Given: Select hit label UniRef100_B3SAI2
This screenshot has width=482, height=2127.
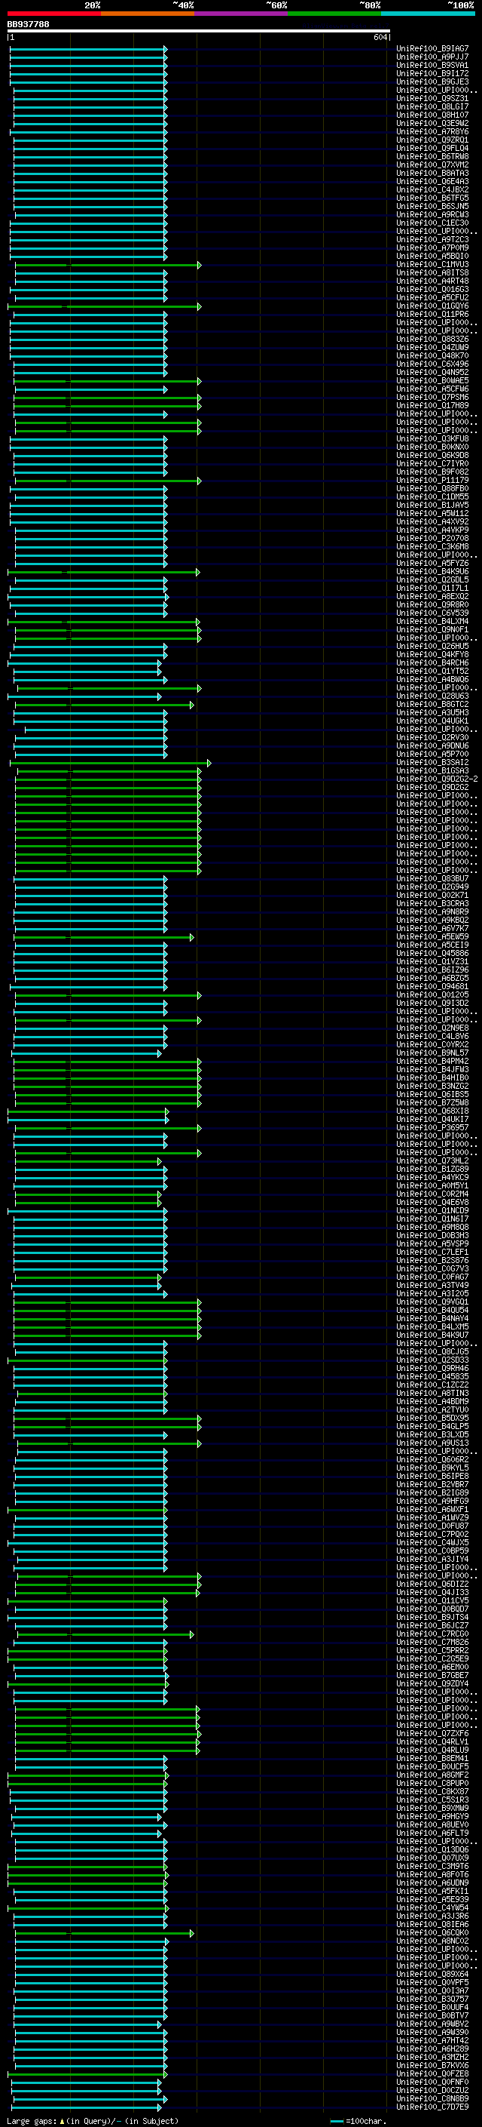Looking at the screenshot, I should tap(432, 762).
